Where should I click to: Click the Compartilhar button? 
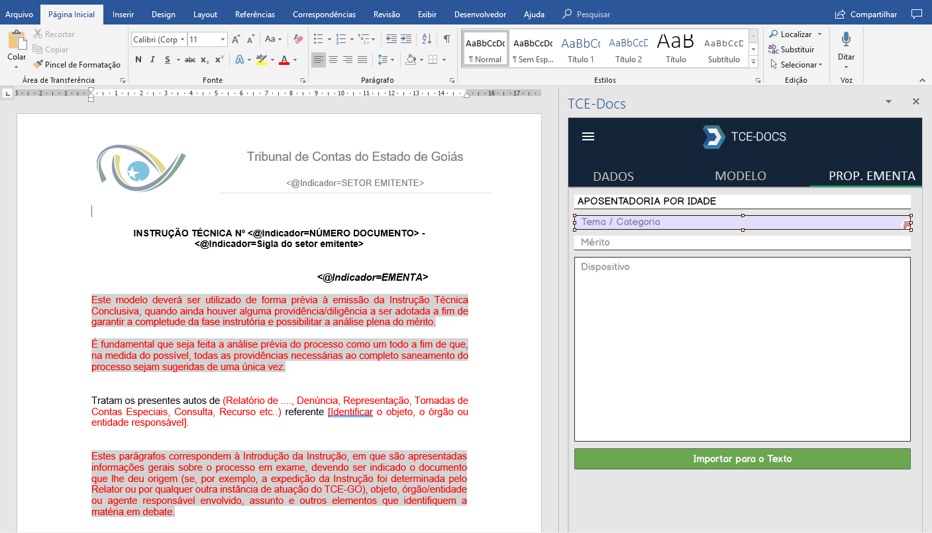tap(866, 14)
